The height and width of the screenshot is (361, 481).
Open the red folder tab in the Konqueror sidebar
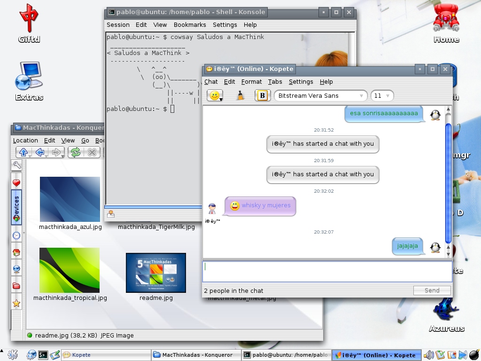click(x=16, y=286)
